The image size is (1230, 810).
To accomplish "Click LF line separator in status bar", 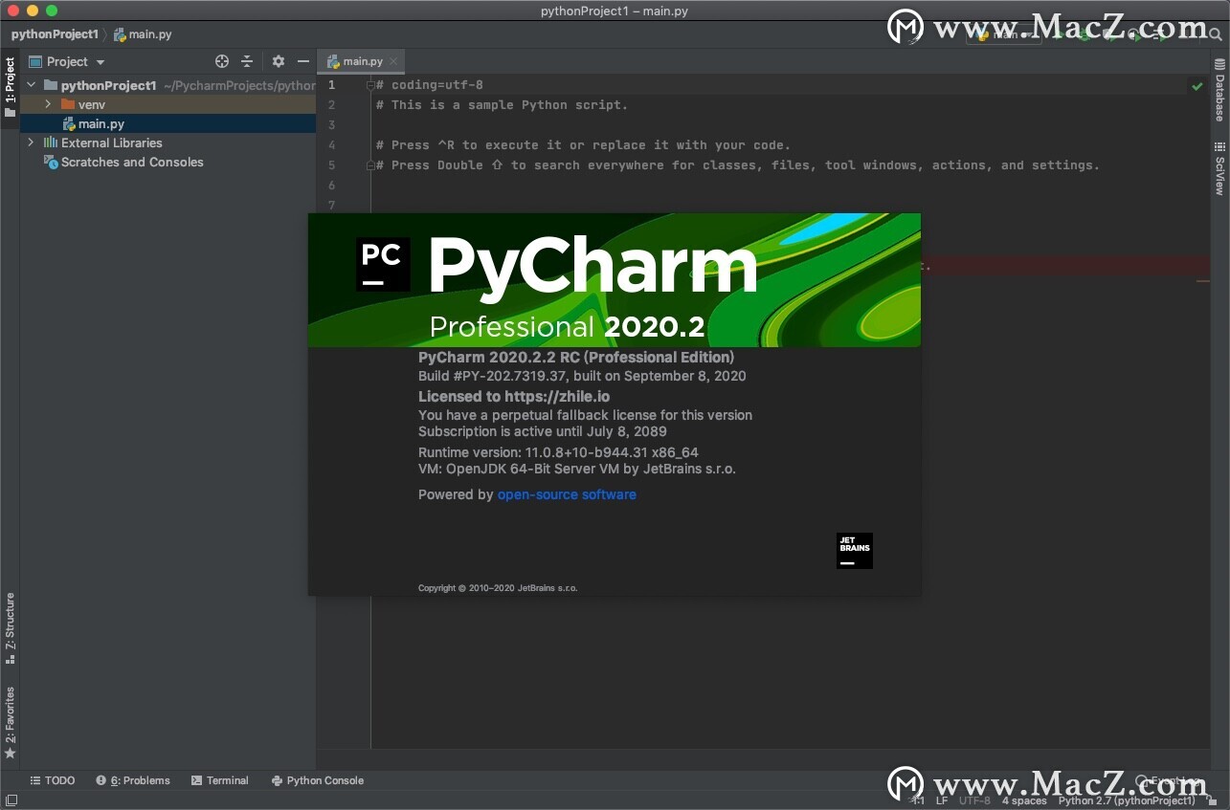I will [x=942, y=800].
